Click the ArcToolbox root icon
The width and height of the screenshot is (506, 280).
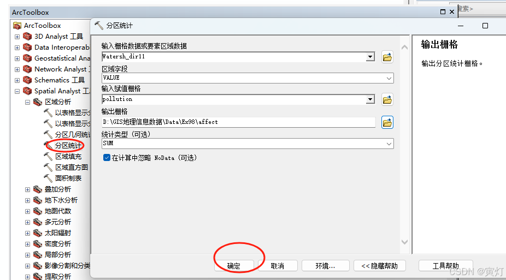click(17, 26)
